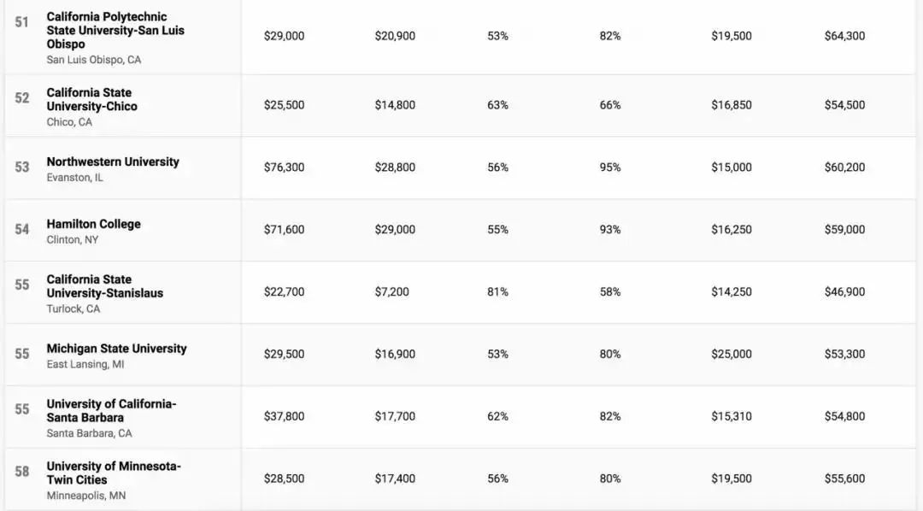
Task: Select California State University-Chico
Action: click(91, 99)
